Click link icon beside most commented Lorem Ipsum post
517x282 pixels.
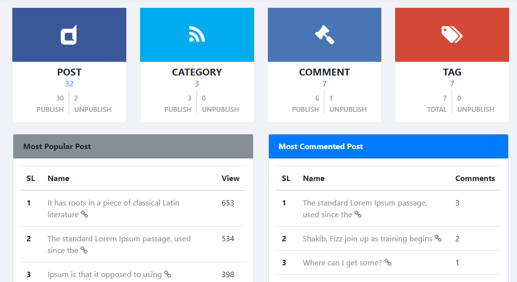point(358,214)
